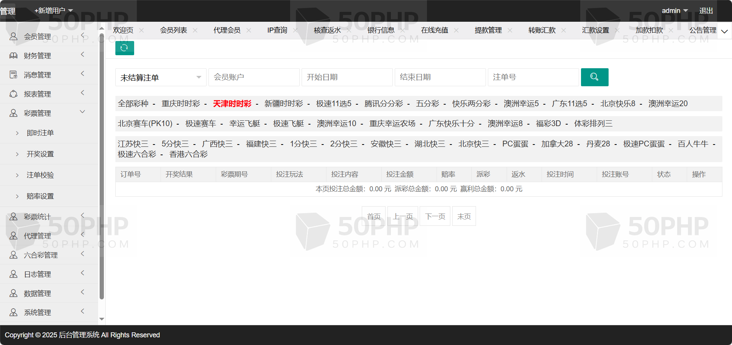732x345 pixels.
Task: Open the 未结算注单 status dropdown
Action: coord(161,77)
